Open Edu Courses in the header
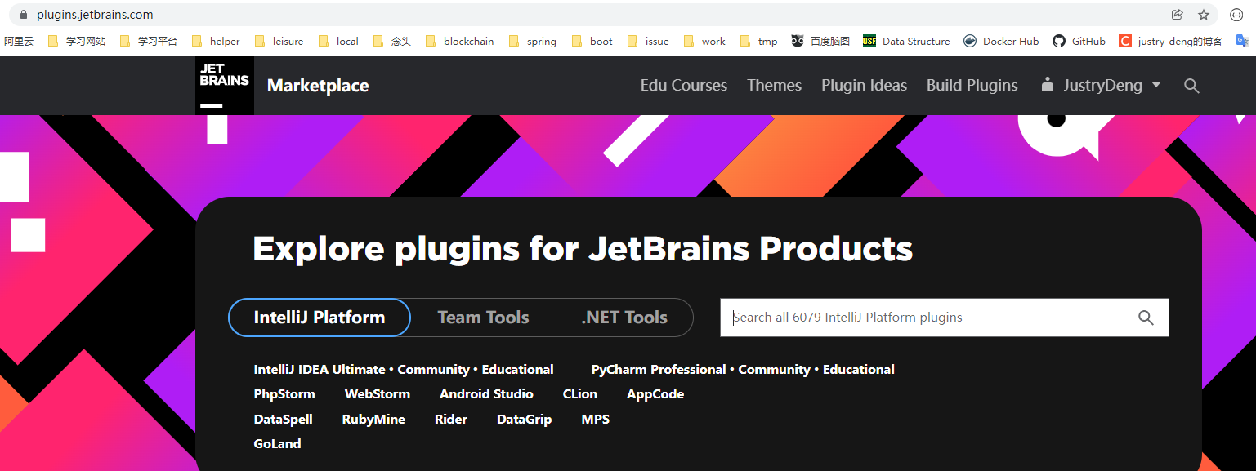Image resolution: width=1256 pixels, height=471 pixels. [x=684, y=85]
